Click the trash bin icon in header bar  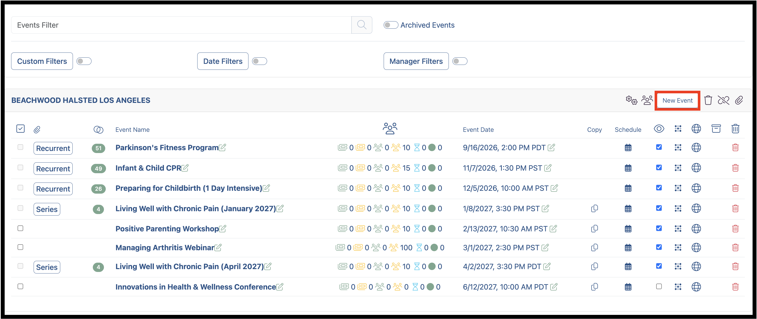coord(708,100)
